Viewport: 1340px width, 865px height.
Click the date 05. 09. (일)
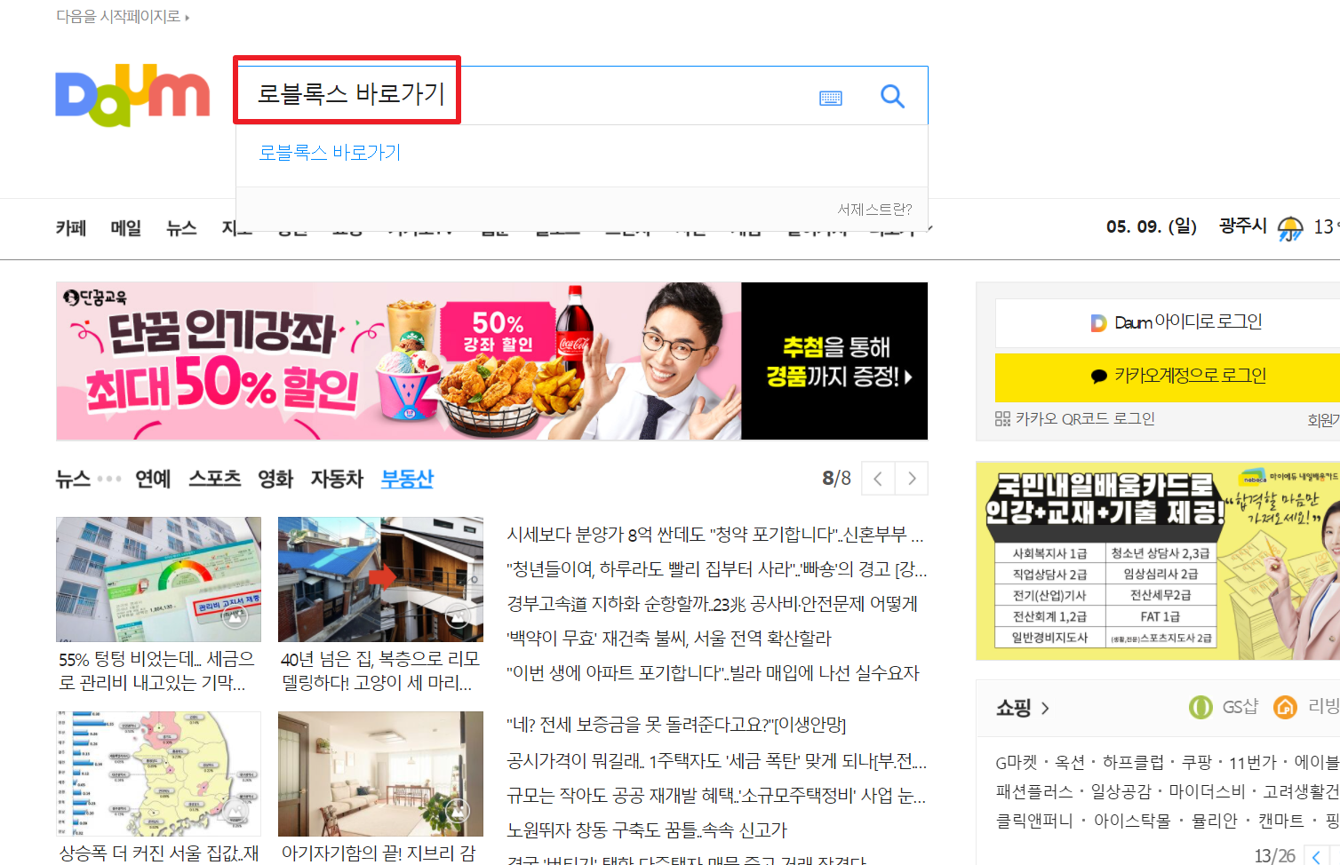click(1152, 226)
